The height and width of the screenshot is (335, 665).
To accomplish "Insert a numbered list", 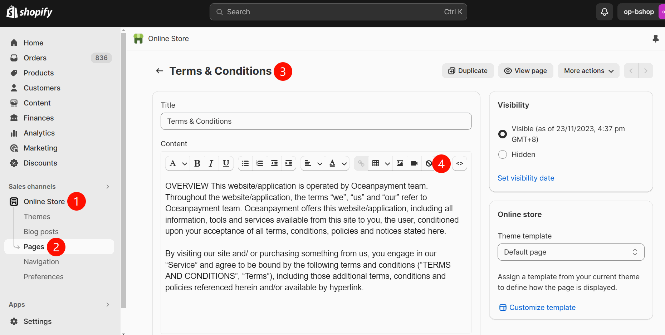I will [260, 163].
